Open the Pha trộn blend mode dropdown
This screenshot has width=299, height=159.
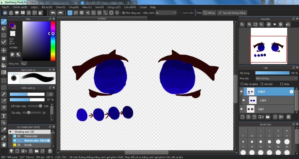tap(276, 78)
